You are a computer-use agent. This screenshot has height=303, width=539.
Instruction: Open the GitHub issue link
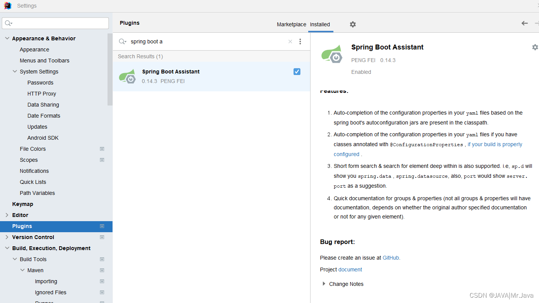(391, 258)
